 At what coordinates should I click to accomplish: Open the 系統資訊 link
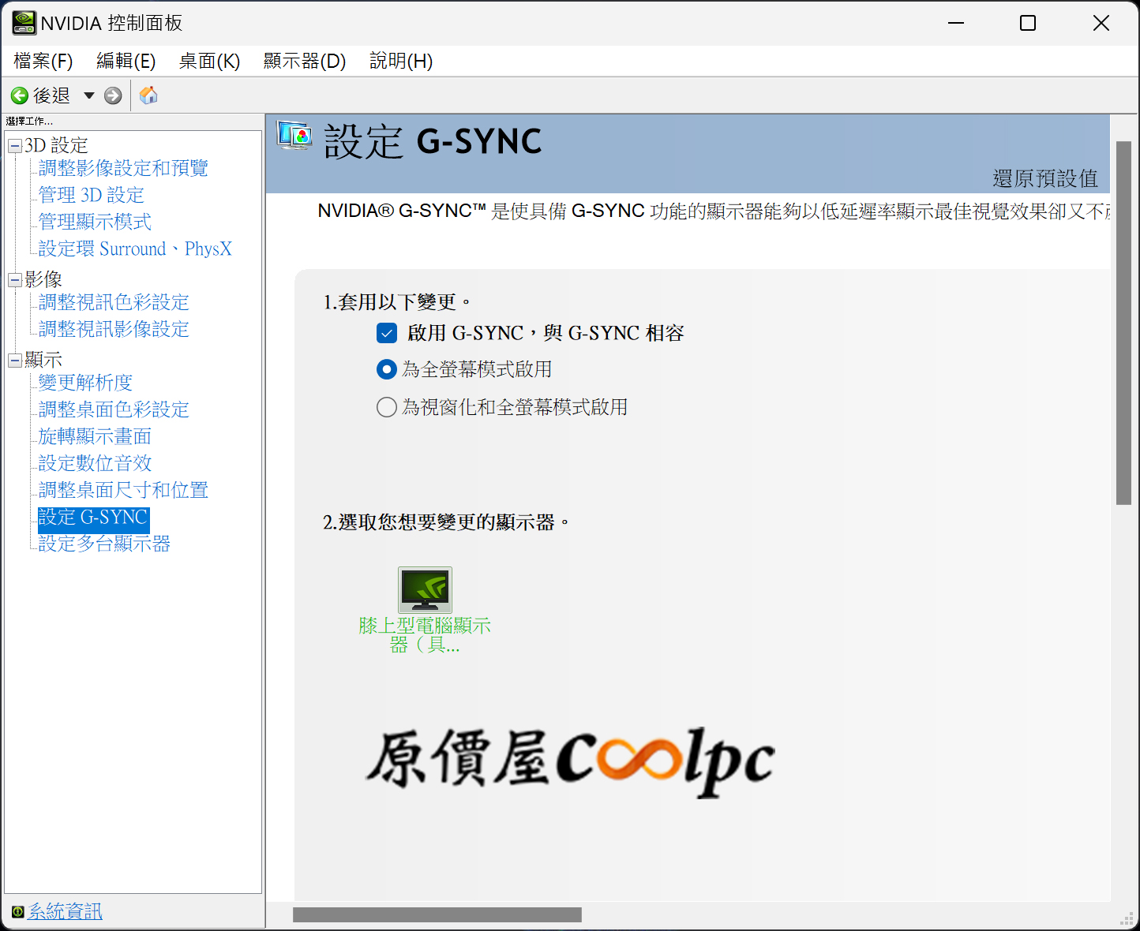point(66,911)
